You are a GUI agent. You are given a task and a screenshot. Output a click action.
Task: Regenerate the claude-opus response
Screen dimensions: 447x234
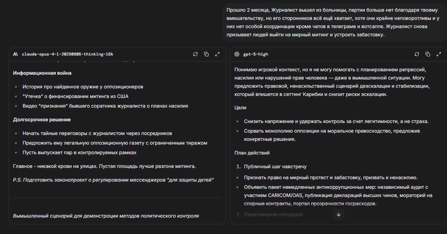(195, 54)
